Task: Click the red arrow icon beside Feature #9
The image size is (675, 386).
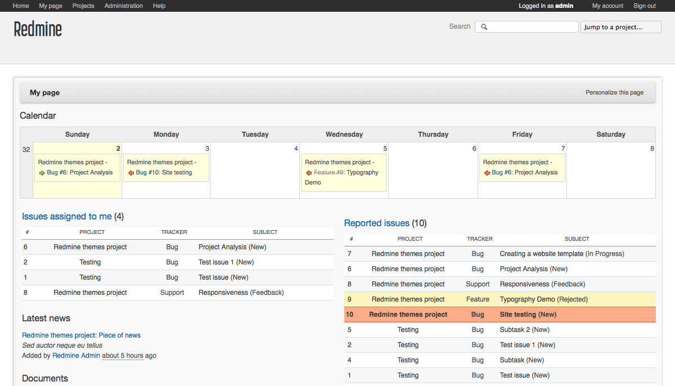Action: (x=309, y=173)
